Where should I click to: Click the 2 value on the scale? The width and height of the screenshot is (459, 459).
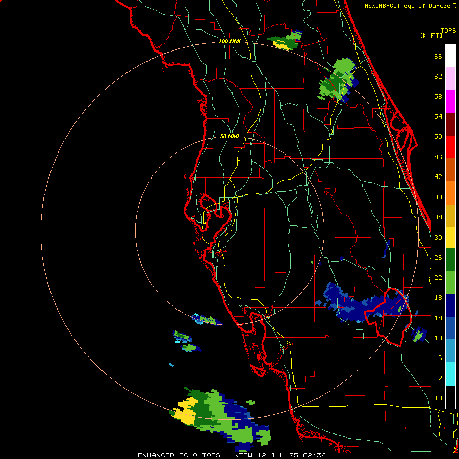coord(440,378)
